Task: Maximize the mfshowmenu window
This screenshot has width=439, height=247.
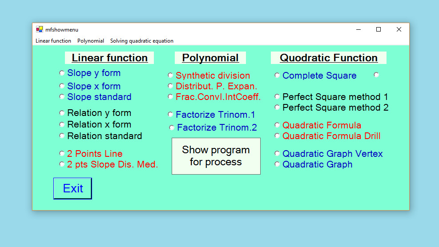Action: tap(379, 29)
